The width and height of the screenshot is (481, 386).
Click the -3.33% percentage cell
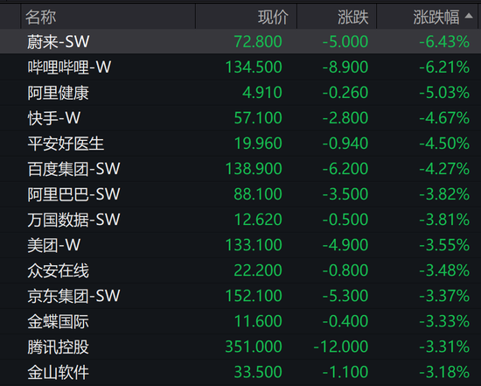point(444,321)
